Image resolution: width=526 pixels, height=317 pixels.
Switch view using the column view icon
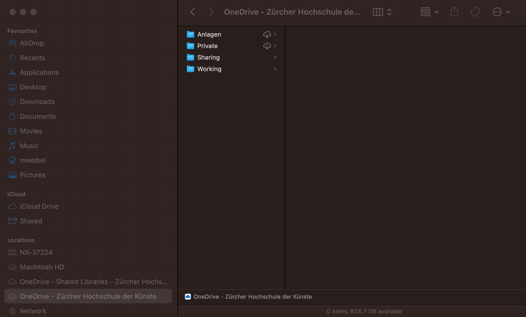[x=378, y=12]
